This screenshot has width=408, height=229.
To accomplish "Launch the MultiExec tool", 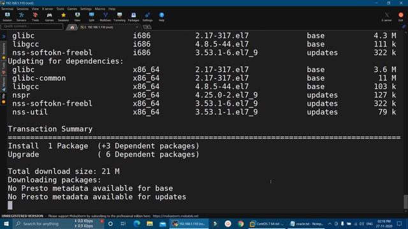I will (105, 17).
